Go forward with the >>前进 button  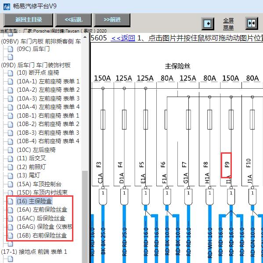pos(112,20)
